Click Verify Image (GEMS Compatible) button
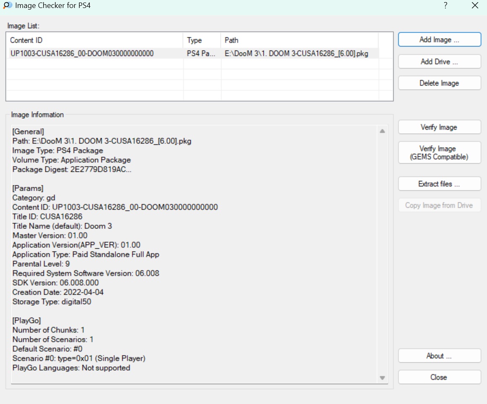 [x=439, y=153]
